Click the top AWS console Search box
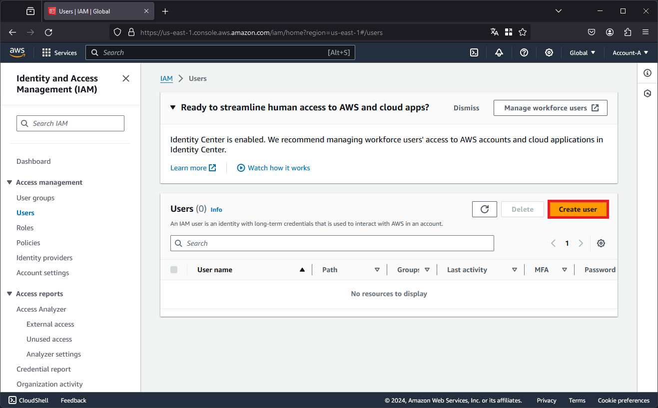 coord(220,52)
